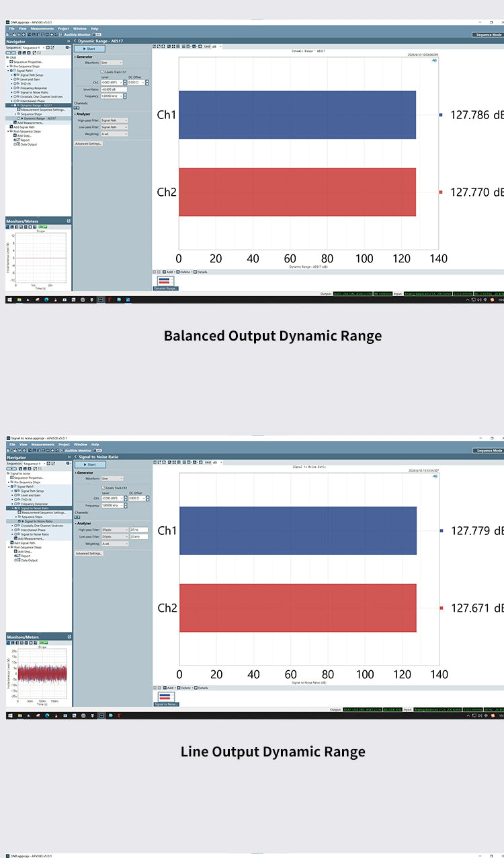This screenshot has height=858, width=504.
Task: Open the Low-pass Filter Elliptic dropdown
Action: 115,536
